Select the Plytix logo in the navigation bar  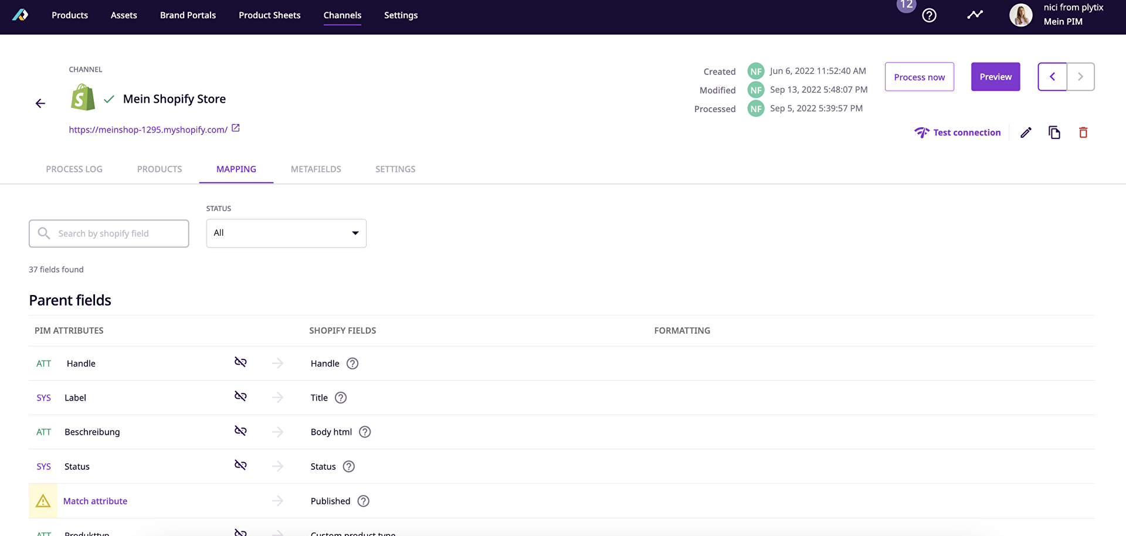pos(21,15)
